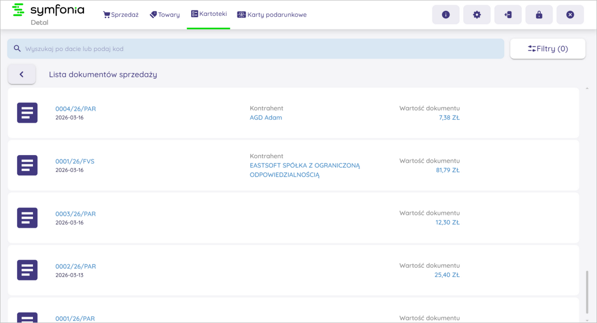
Task: Go back using the chevron button
Action: point(22,74)
